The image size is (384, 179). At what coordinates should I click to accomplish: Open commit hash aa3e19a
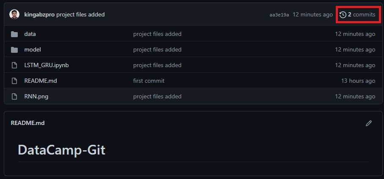pyautogui.click(x=279, y=15)
